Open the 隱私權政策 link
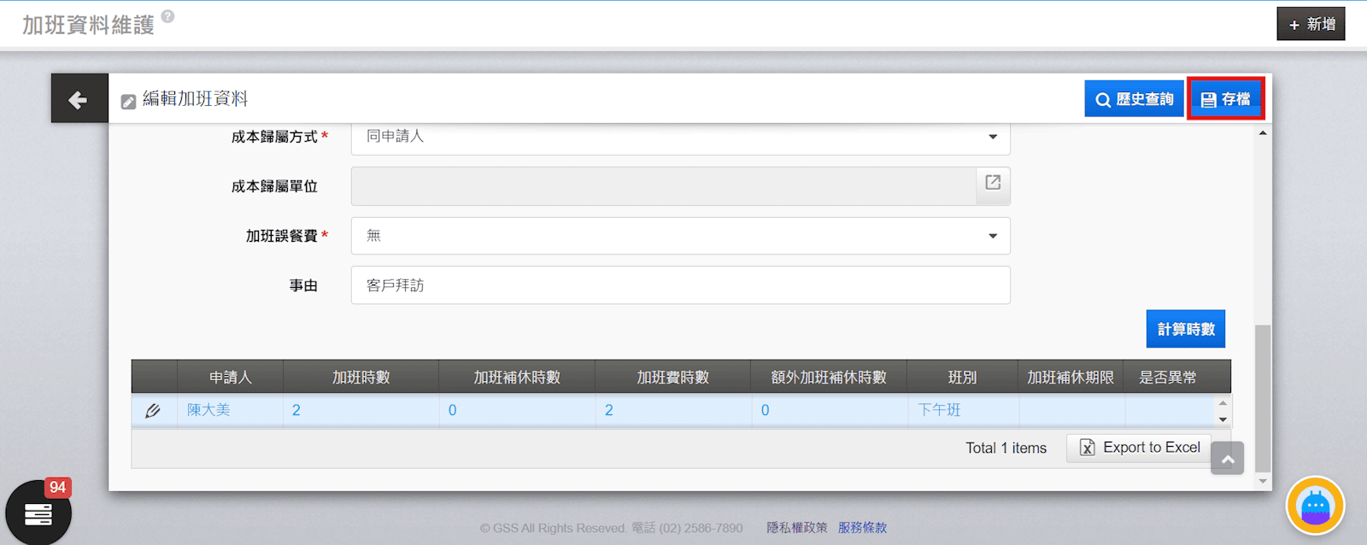Screen dimensions: 1367x545 [796, 528]
